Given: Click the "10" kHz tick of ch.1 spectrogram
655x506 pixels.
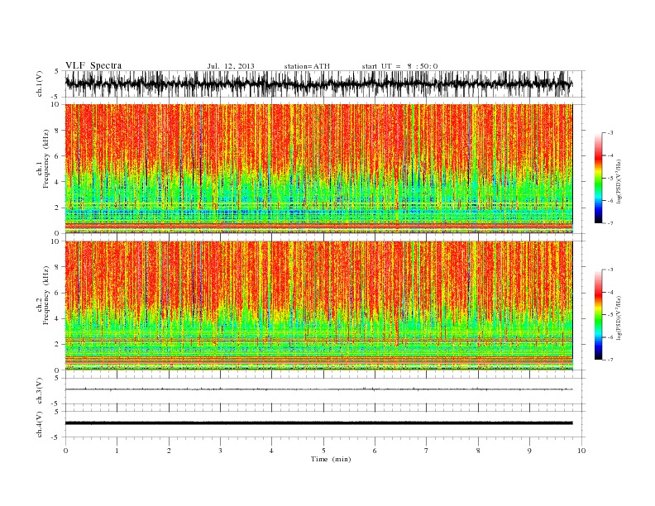Looking at the screenshot, I should (55, 104).
